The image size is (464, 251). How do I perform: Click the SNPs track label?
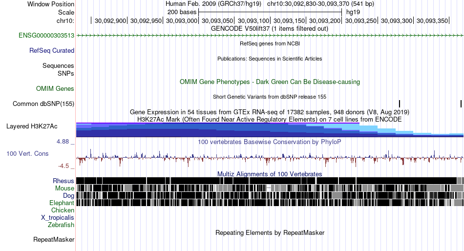(66, 73)
